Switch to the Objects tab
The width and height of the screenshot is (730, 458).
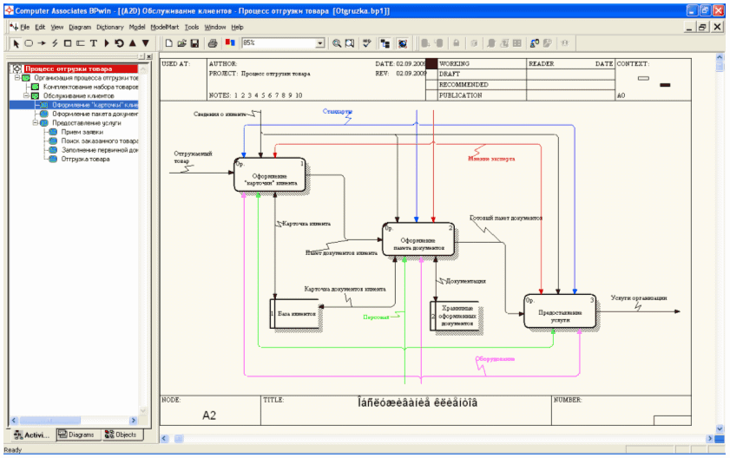[x=121, y=435]
